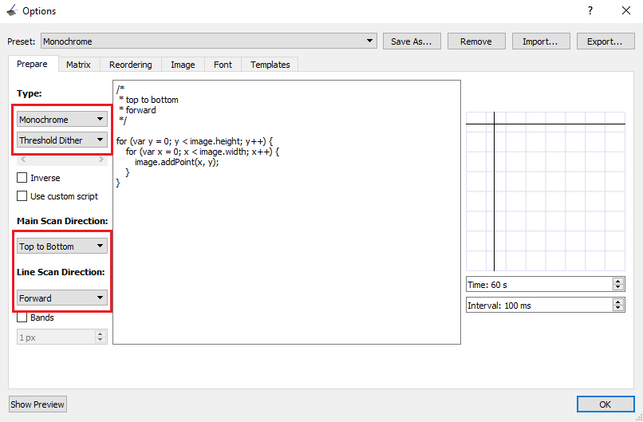Click the '* top to bottom' comment line

(148, 100)
